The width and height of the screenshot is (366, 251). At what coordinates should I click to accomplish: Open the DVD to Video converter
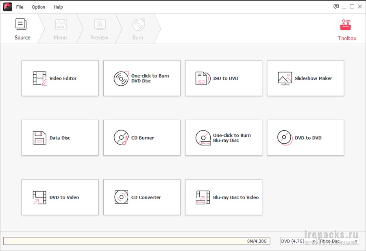(60, 197)
